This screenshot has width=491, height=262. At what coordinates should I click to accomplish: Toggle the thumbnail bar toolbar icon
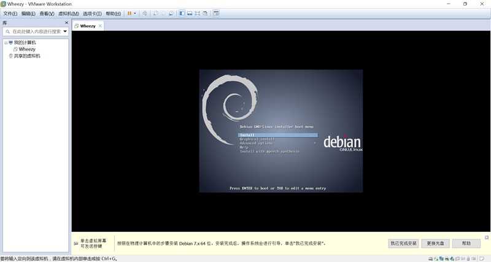click(x=190, y=13)
